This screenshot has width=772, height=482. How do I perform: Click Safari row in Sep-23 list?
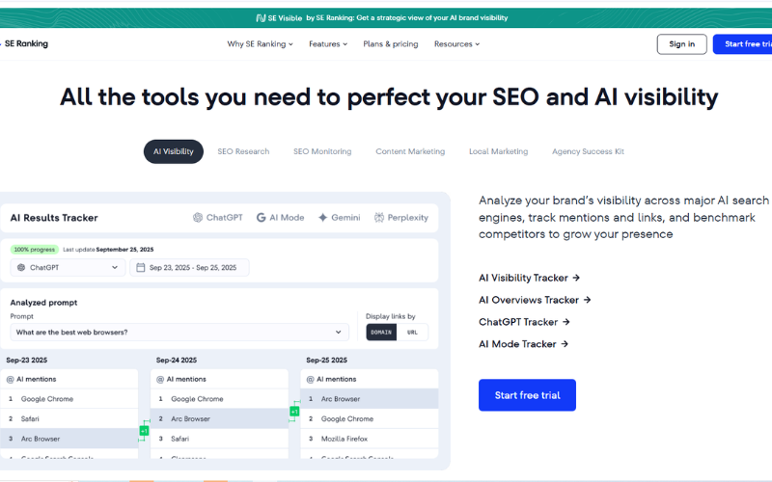point(69,419)
